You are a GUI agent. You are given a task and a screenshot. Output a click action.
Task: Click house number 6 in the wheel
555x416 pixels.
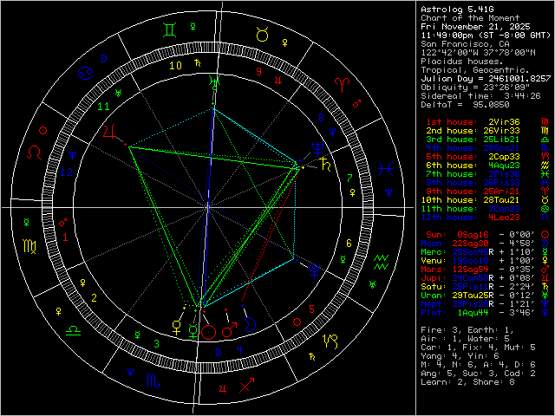coord(349,243)
